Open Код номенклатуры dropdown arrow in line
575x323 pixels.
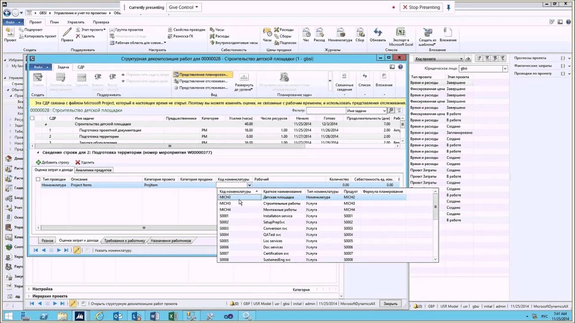coord(249,185)
